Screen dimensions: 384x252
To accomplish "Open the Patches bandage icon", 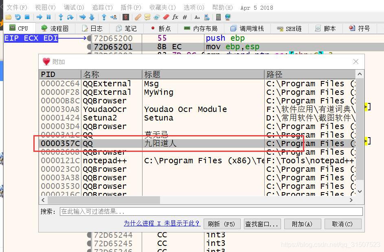I will click(x=138, y=17).
